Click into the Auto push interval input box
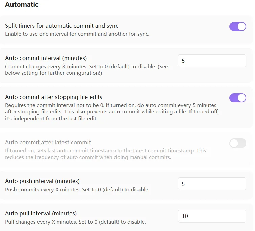 (x=212, y=184)
